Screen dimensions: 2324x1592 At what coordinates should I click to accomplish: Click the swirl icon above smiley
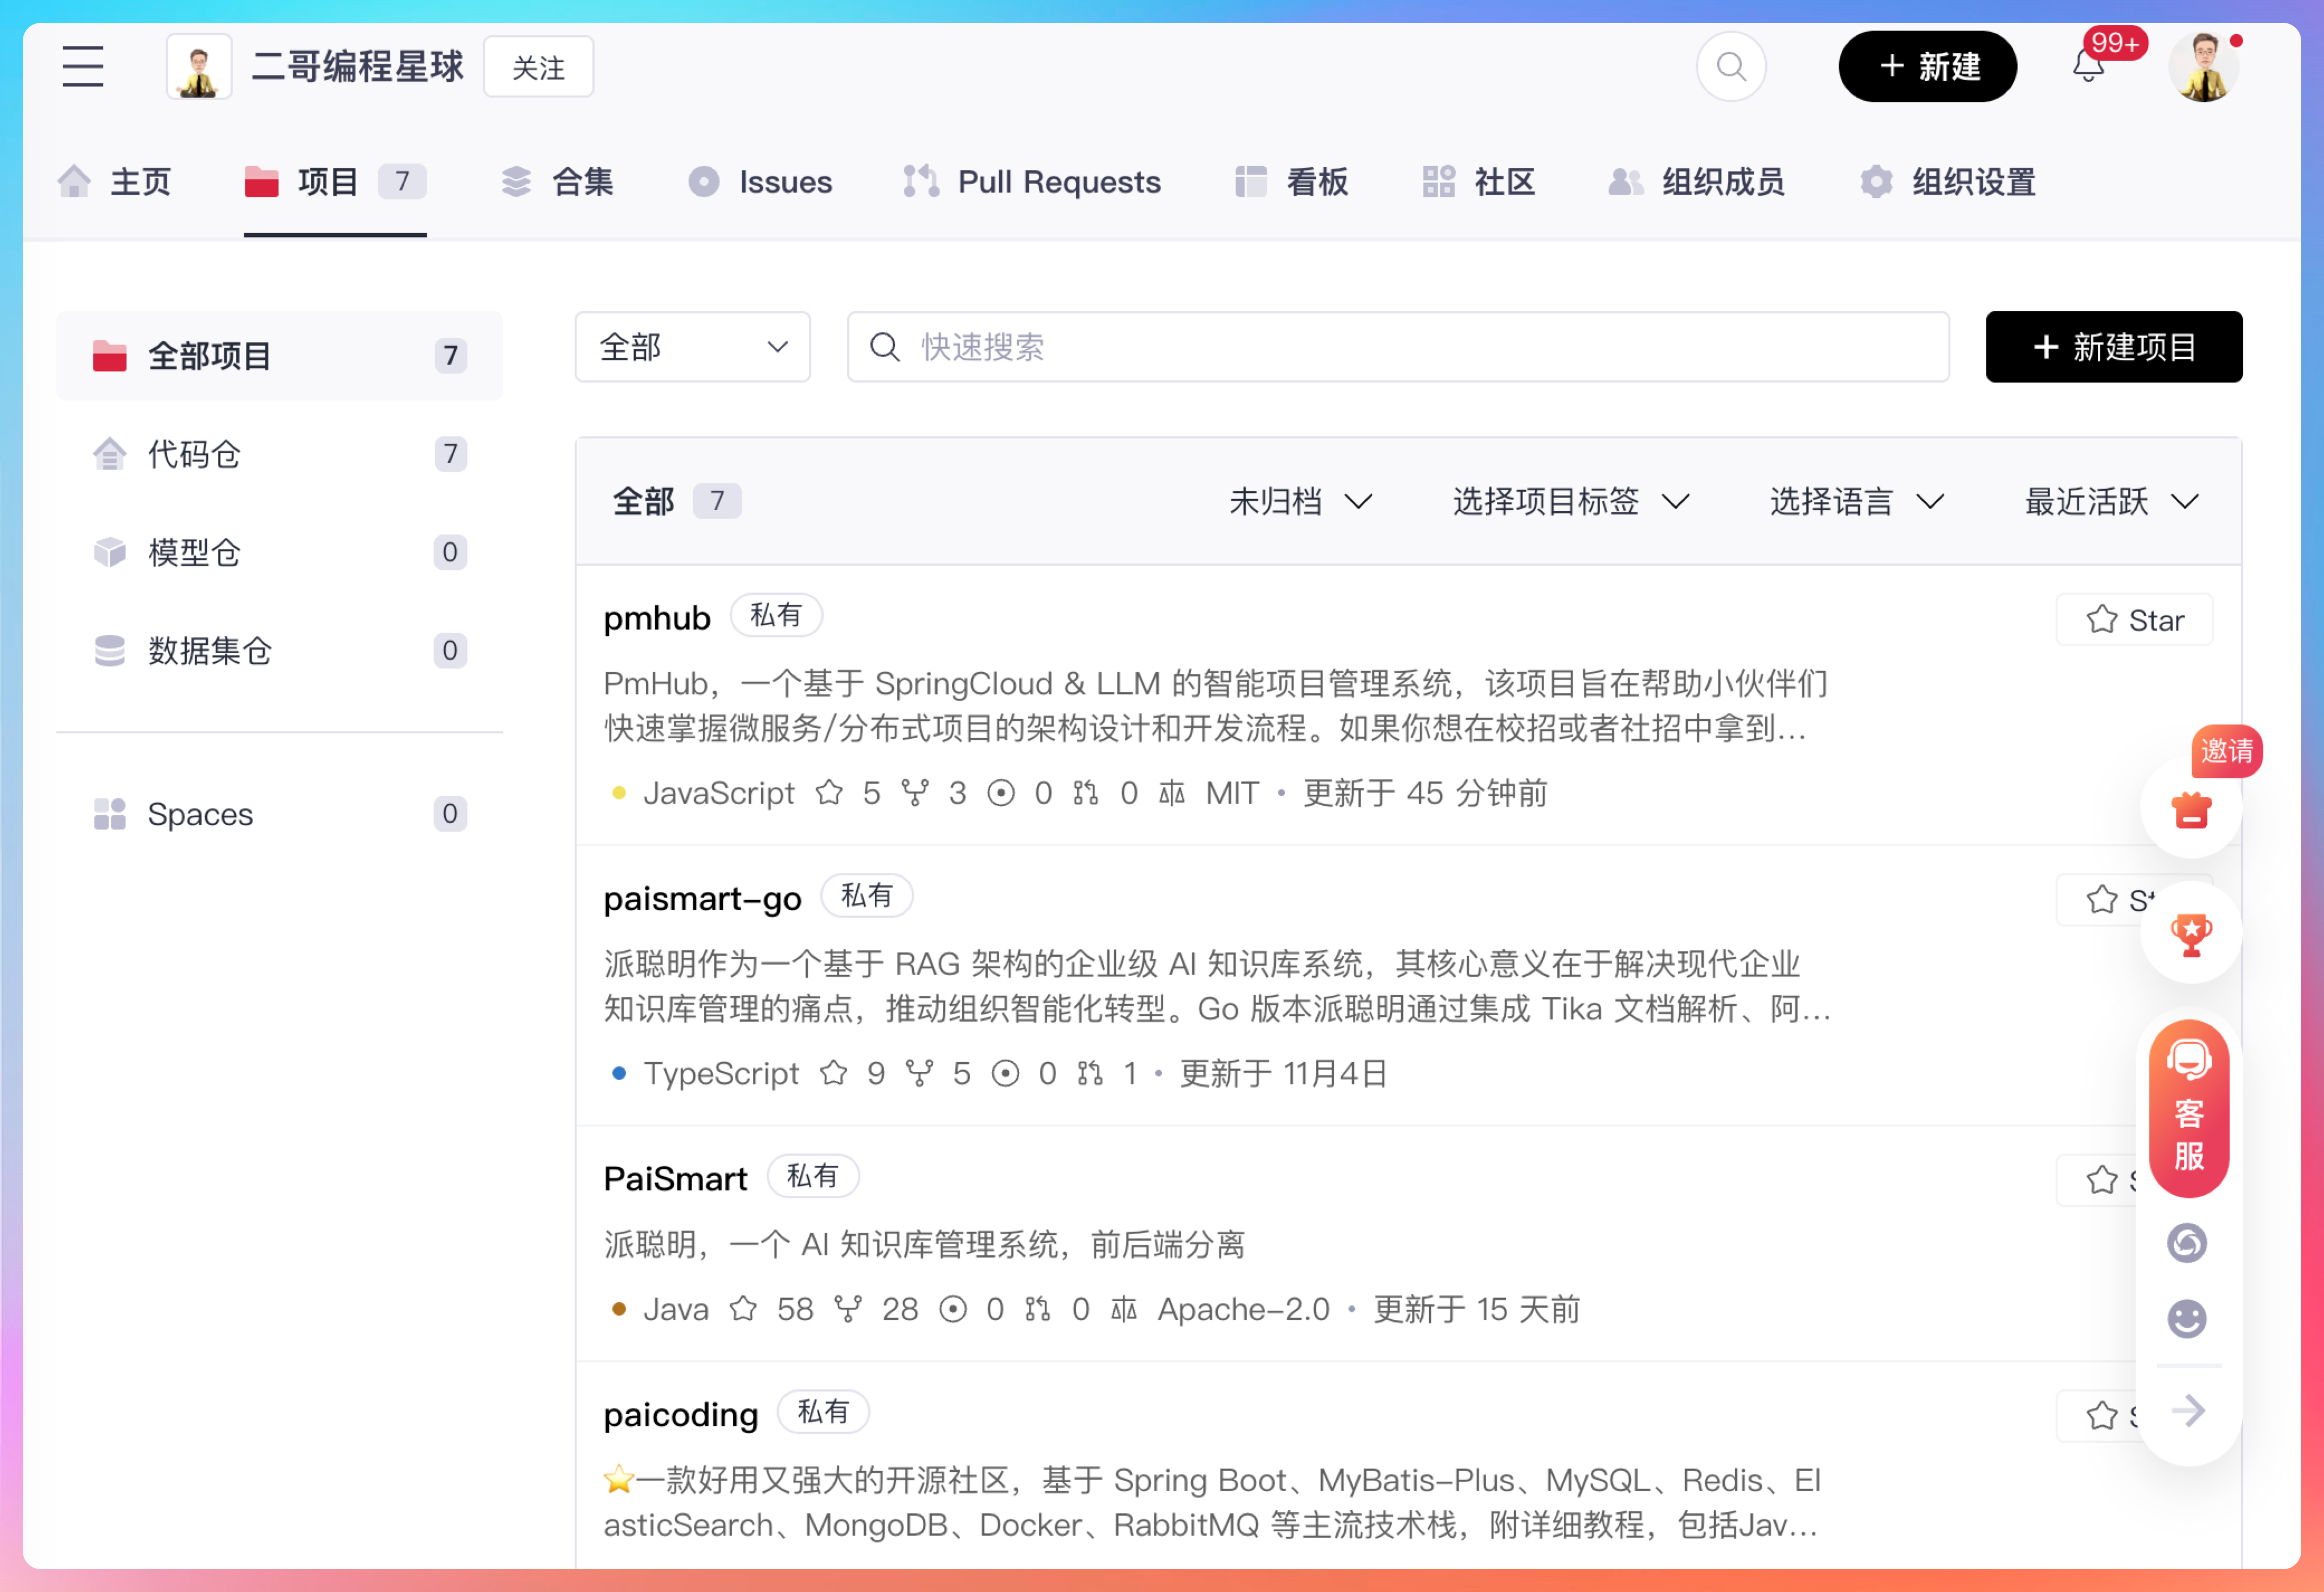click(2187, 1243)
